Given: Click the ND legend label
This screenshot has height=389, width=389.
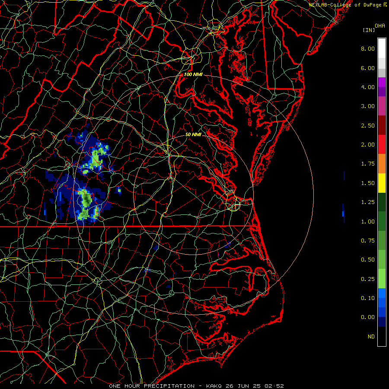Looking at the screenshot, I should pyautogui.click(x=371, y=337).
